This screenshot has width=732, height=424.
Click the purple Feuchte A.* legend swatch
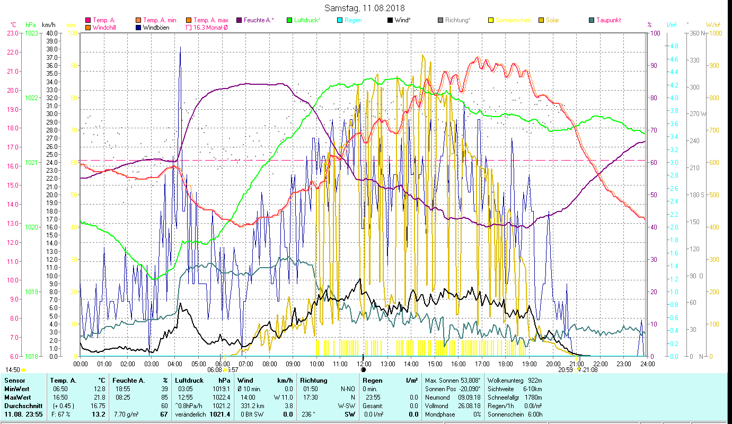(239, 20)
